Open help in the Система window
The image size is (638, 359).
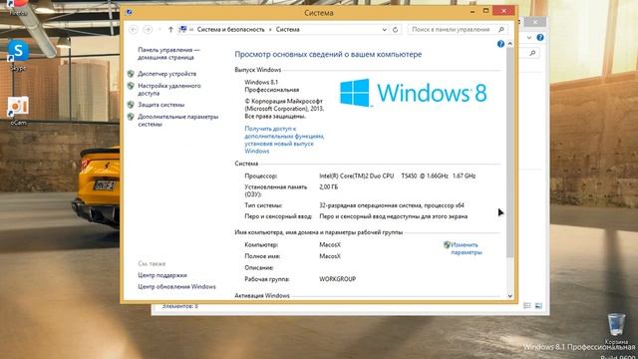[x=500, y=44]
